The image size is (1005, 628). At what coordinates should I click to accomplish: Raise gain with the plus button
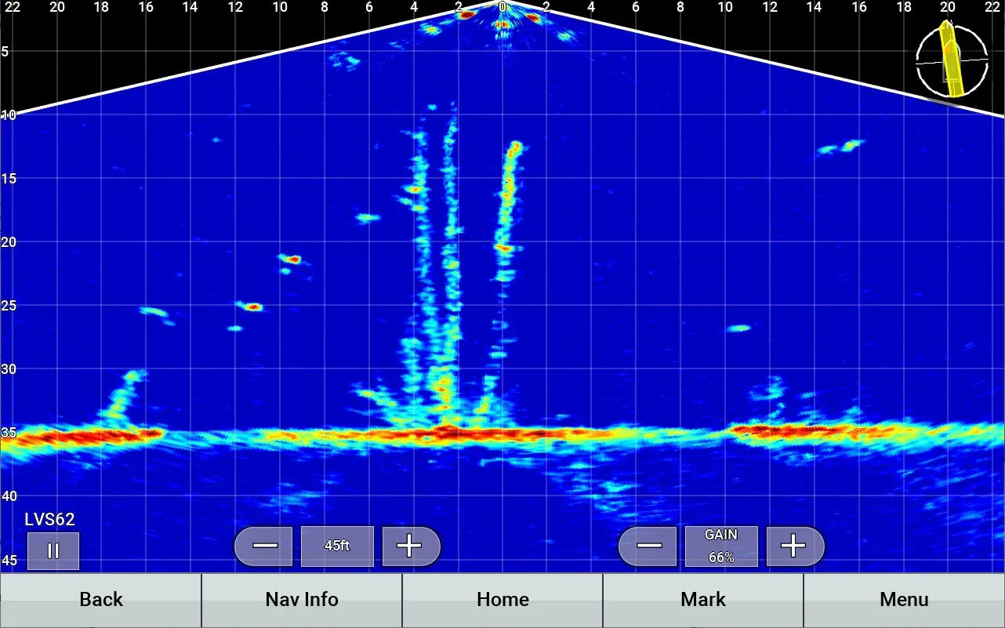794,546
